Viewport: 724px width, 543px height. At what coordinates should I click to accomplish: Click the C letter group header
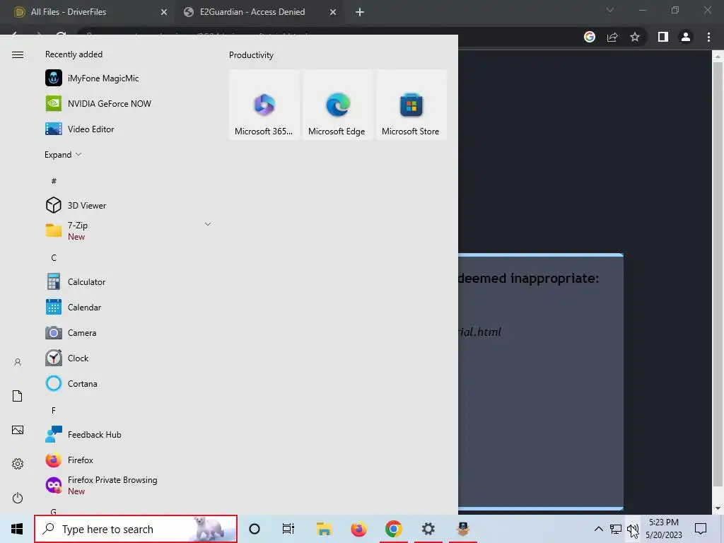(x=54, y=257)
